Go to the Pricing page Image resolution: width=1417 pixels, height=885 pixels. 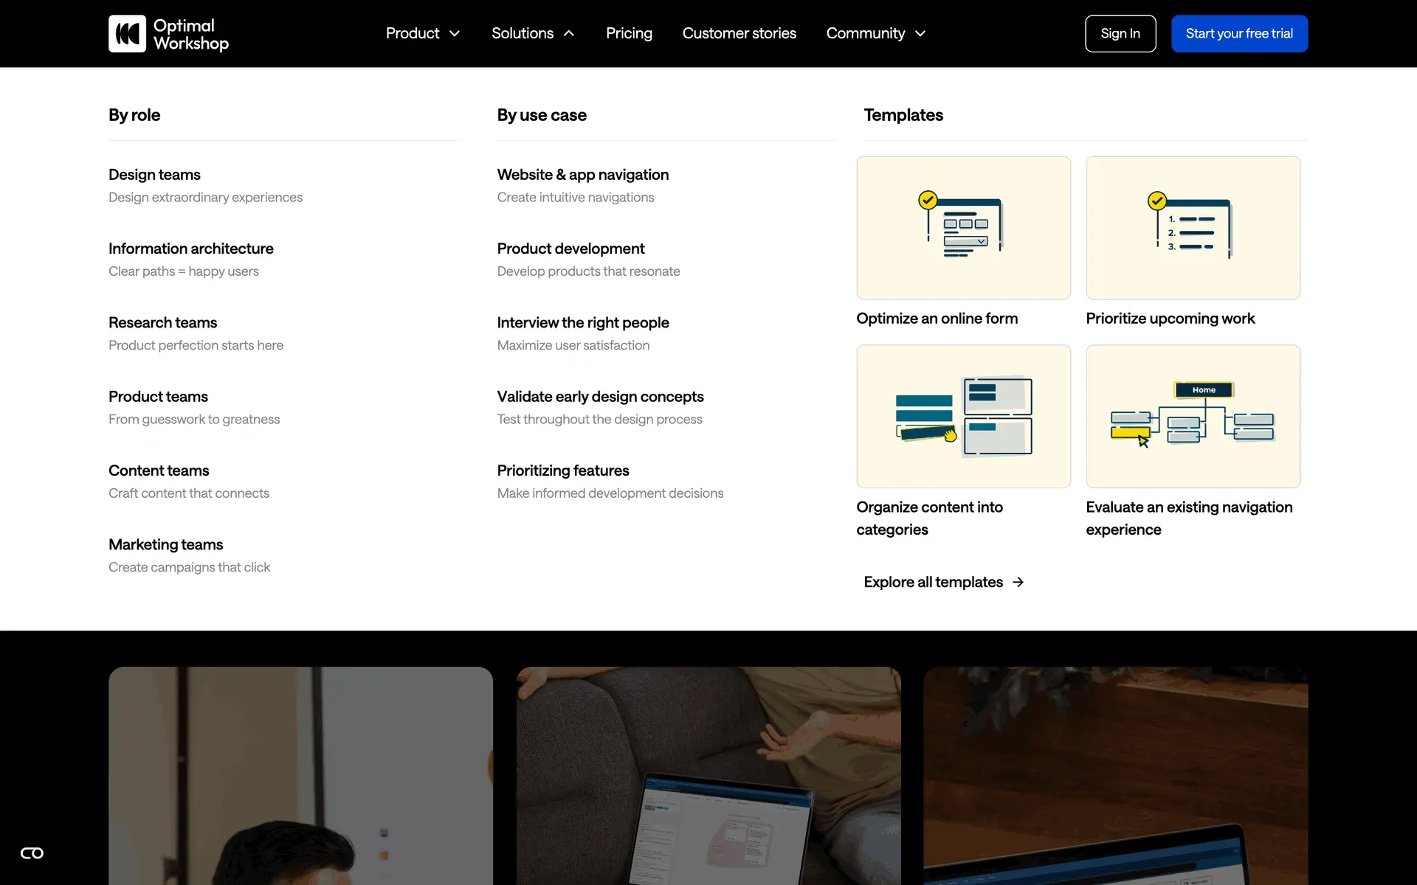[x=629, y=33]
